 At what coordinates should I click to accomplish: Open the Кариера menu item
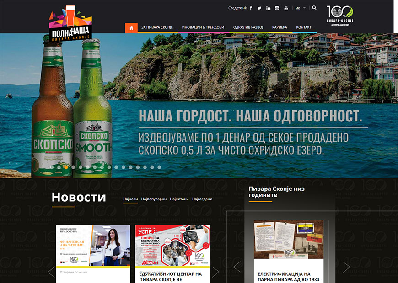pos(280,27)
